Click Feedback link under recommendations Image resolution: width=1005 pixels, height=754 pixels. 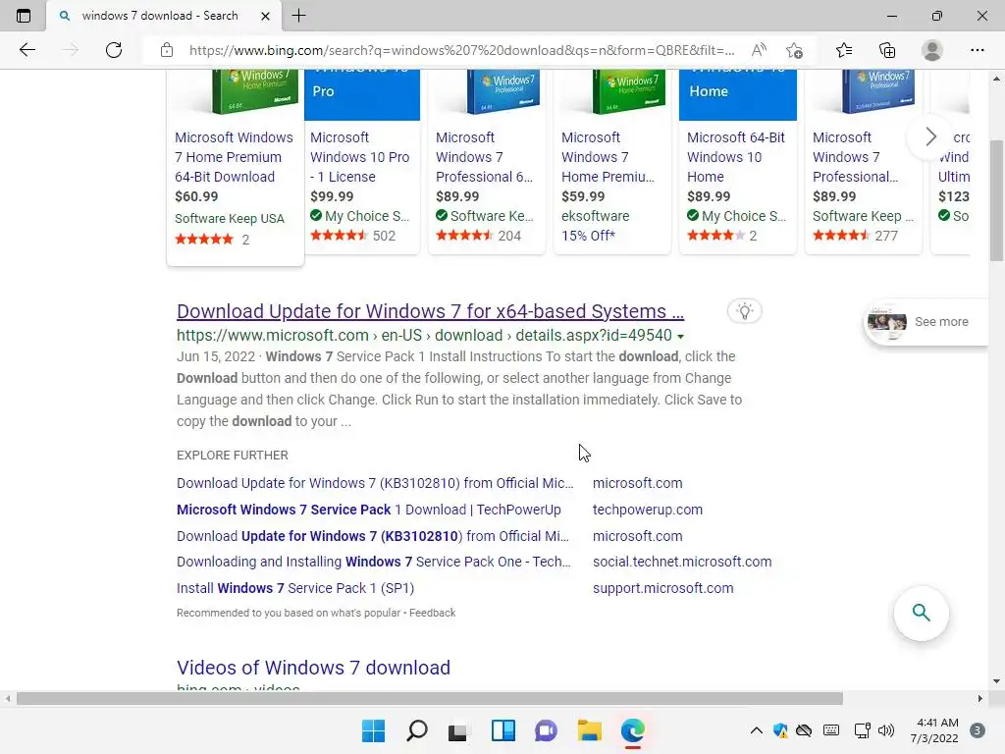(432, 613)
